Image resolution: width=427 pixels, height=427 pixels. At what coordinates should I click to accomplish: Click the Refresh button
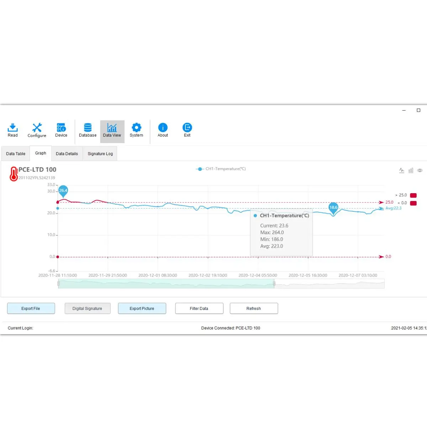[254, 309]
